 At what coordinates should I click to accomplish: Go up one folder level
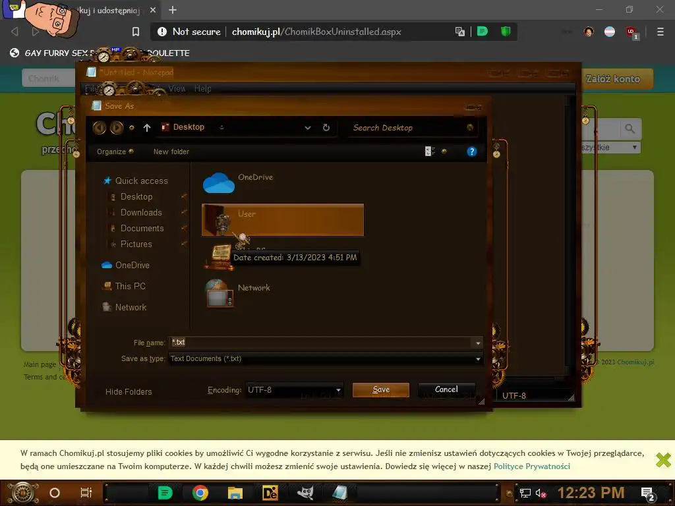click(x=147, y=128)
